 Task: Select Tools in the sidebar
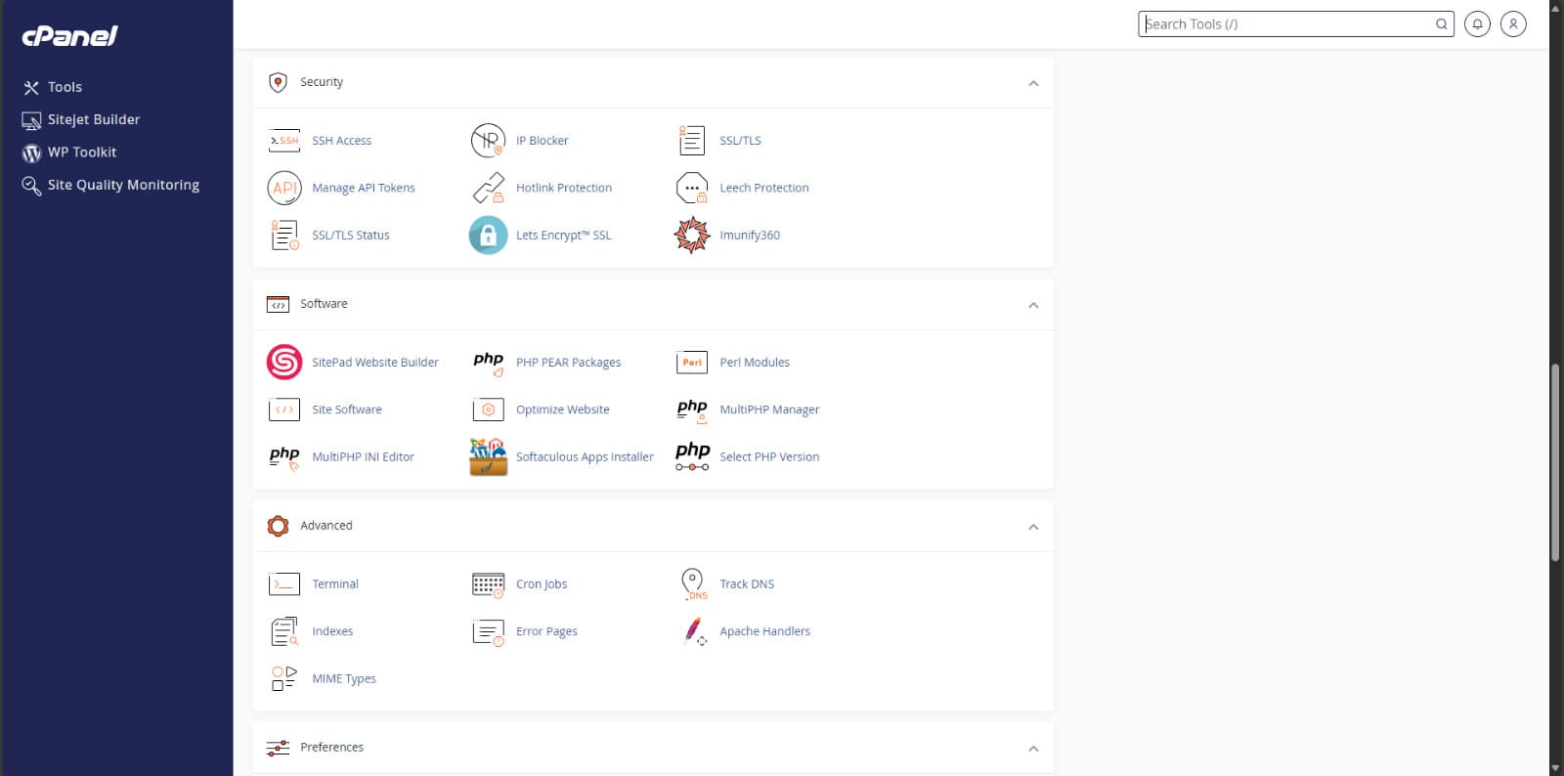65,87
